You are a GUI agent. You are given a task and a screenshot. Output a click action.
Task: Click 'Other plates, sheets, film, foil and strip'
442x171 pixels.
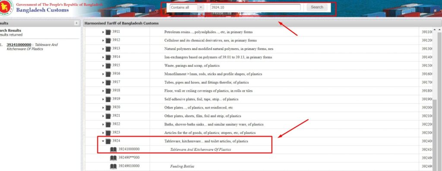[203, 116]
